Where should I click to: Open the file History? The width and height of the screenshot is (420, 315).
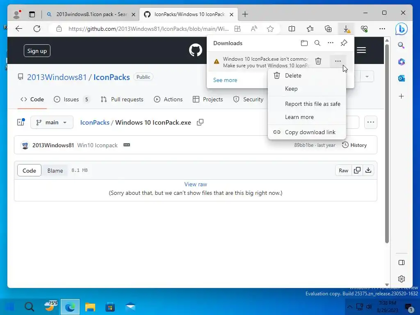click(354, 145)
